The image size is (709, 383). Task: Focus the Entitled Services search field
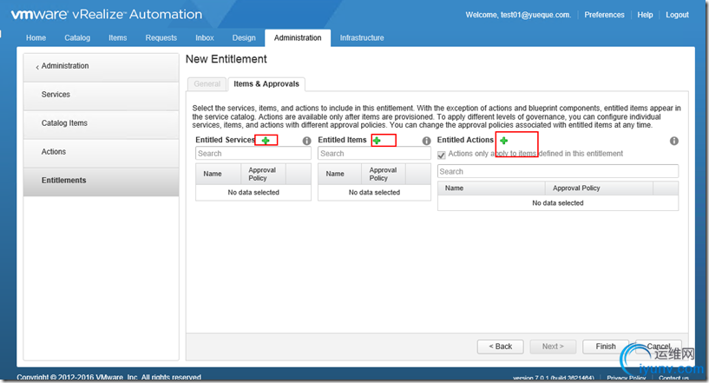(253, 154)
